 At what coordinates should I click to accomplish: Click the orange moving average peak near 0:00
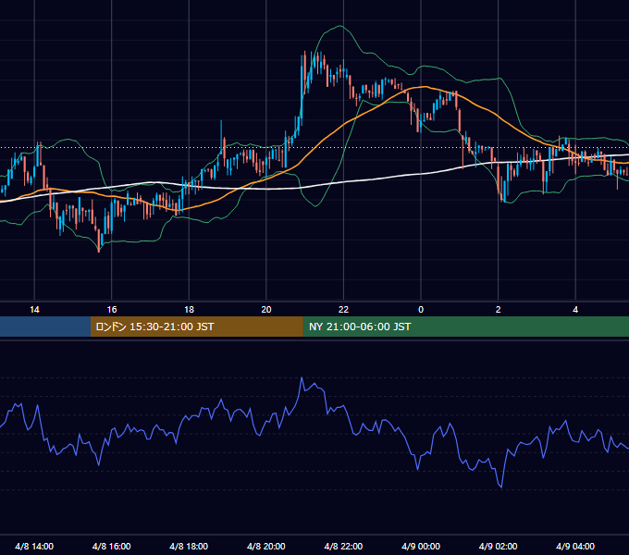(x=424, y=87)
